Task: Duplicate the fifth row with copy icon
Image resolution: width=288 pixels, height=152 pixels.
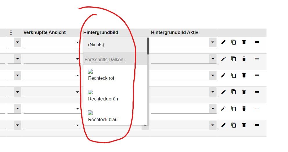Action: pos(233,109)
